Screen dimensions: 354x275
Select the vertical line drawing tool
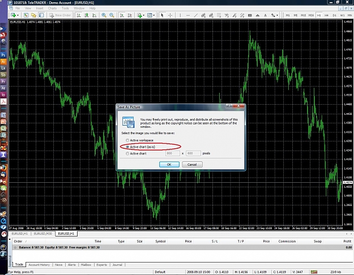[180, 15]
